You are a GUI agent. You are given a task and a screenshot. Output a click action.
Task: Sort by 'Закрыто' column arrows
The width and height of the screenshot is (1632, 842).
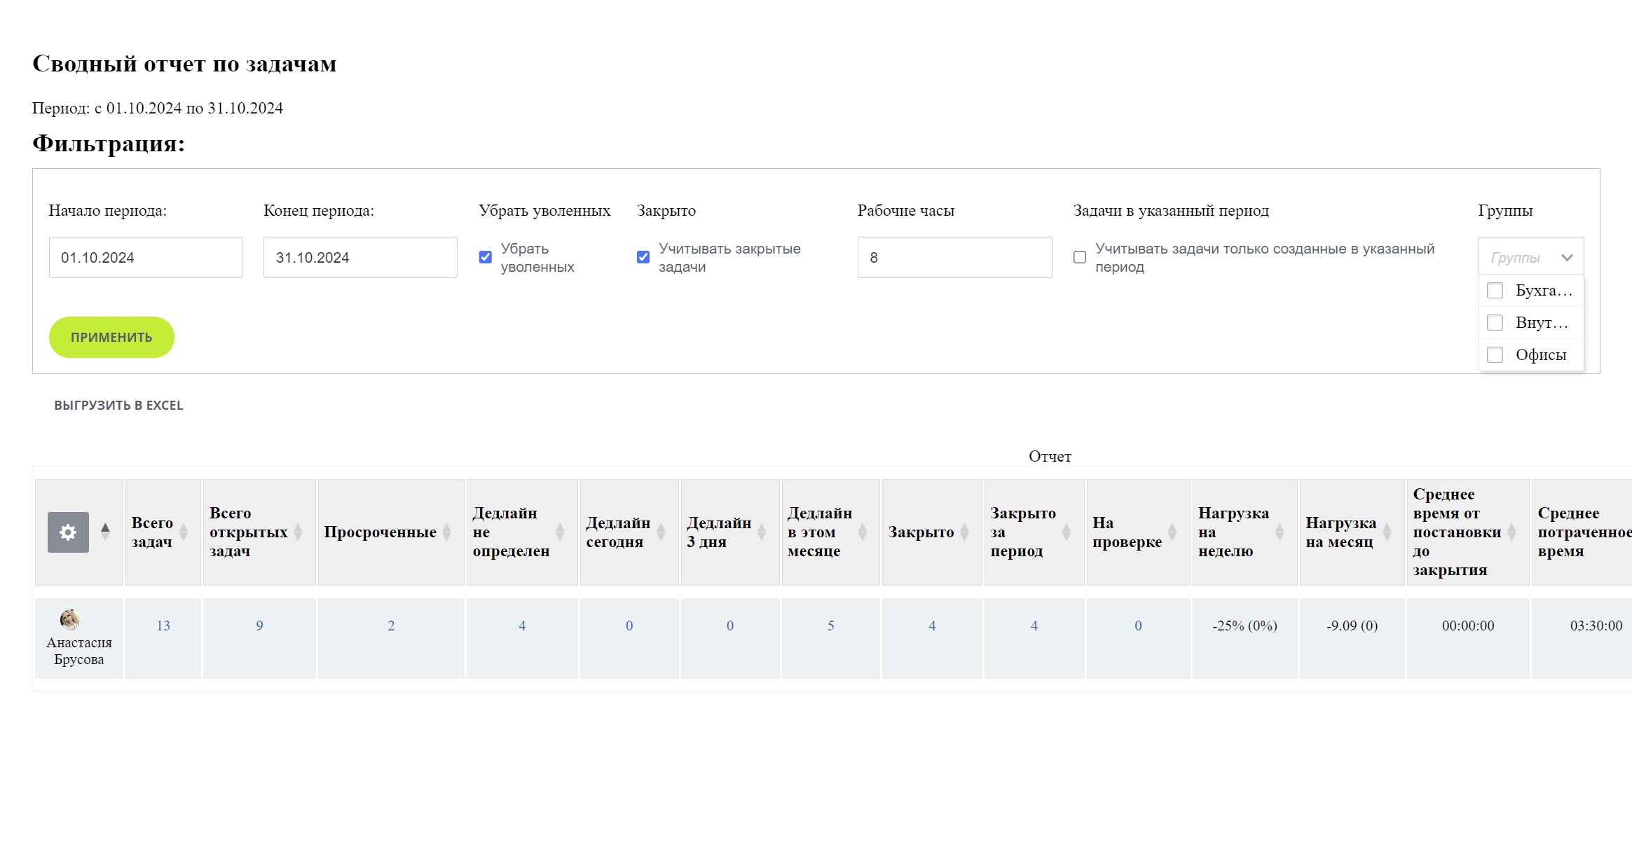pyautogui.click(x=964, y=532)
